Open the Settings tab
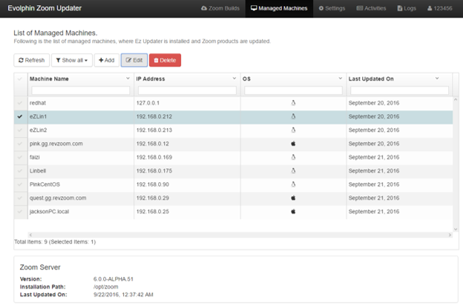The image size is (463, 308). (x=332, y=8)
